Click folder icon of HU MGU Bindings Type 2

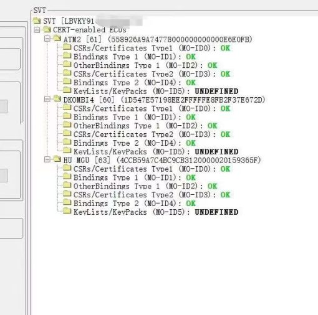pyautogui.click(x=67, y=202)
